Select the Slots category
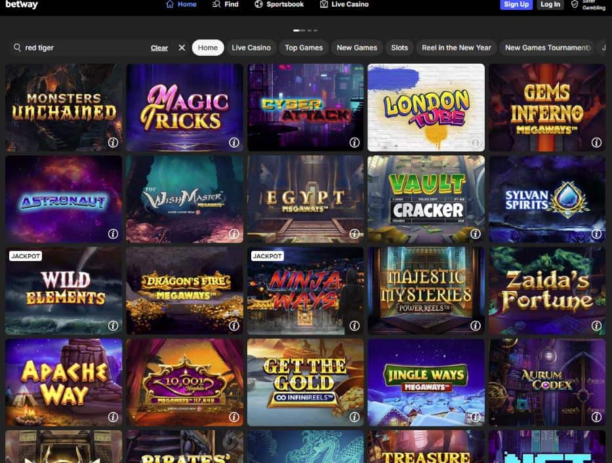This screenshot has height=463, width=612. pos(399,48)
